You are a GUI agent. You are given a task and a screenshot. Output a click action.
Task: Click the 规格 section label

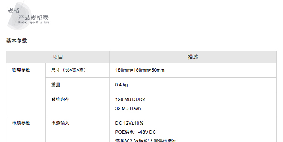(13, 10)
